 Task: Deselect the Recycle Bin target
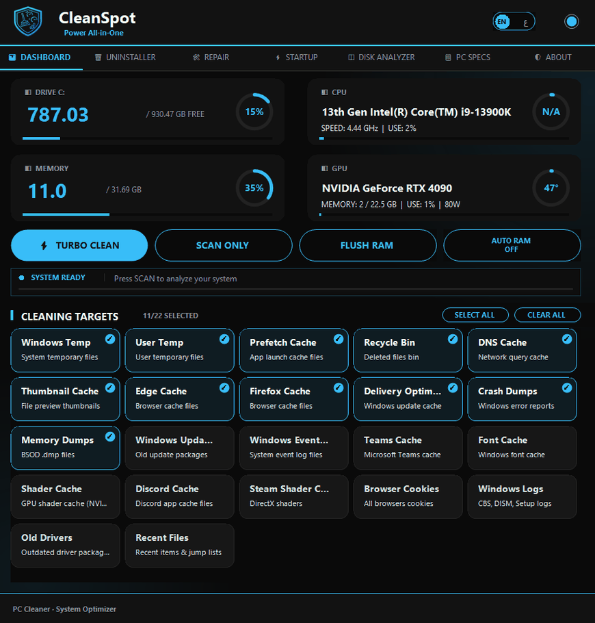(x=408, y=350)
